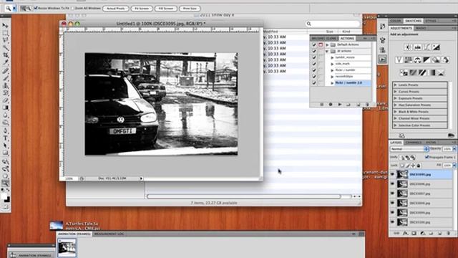Screen dimensions: 458x258
Task: Select the Move tool
Action: pyautogui.click(x=5, y=26)
